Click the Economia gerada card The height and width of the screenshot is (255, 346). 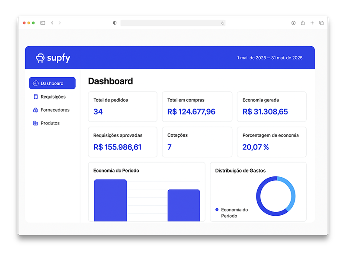[272, 106]
